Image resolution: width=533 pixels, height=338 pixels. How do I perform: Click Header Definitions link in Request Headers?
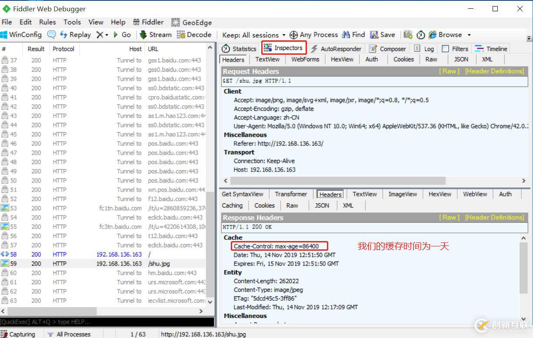[495, 71]
